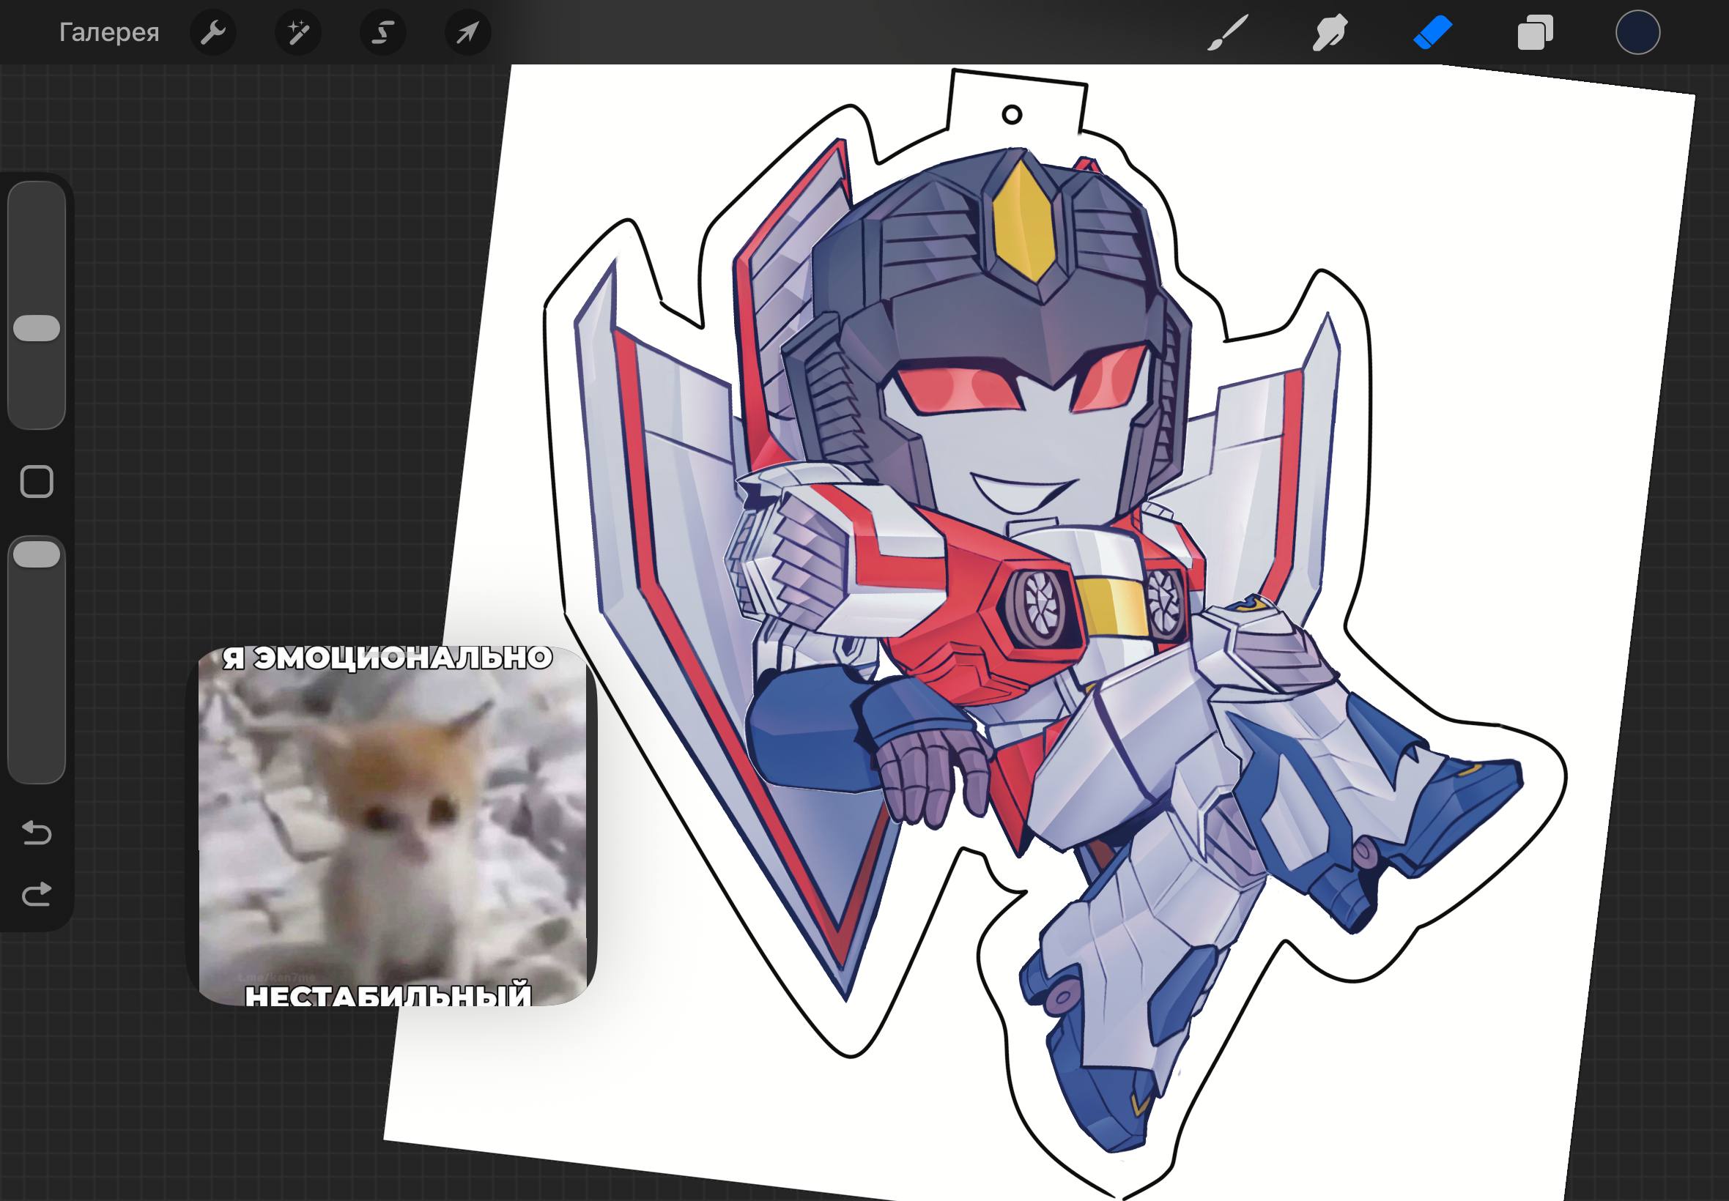Screen dimensions: 1729x1201
Task: Activate the Transform arrow tool
Action: pos(468,32)
